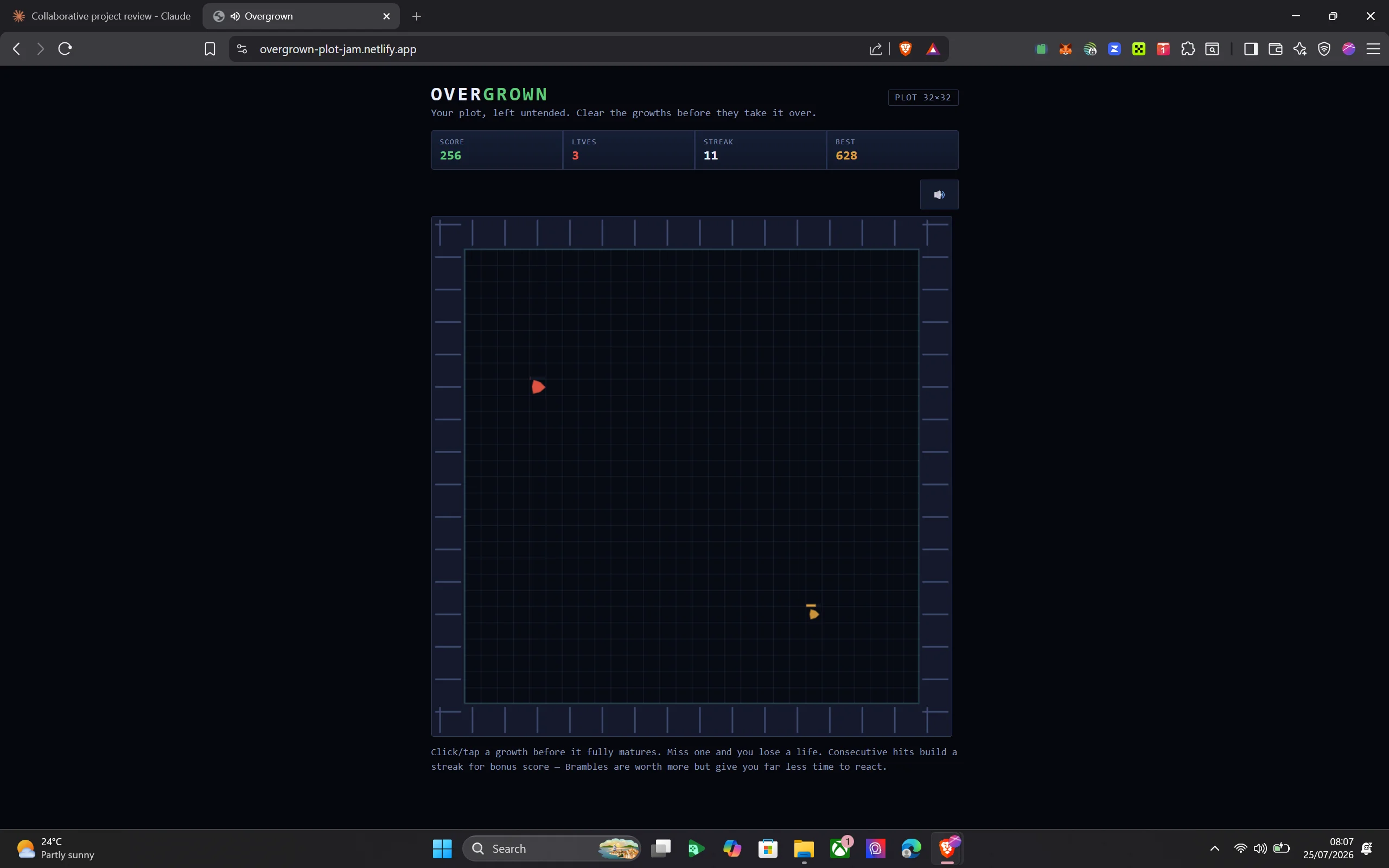Go forward to the next page

coord(40,49)
